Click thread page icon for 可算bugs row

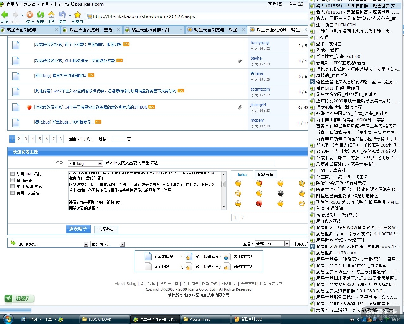coord(16,123)
